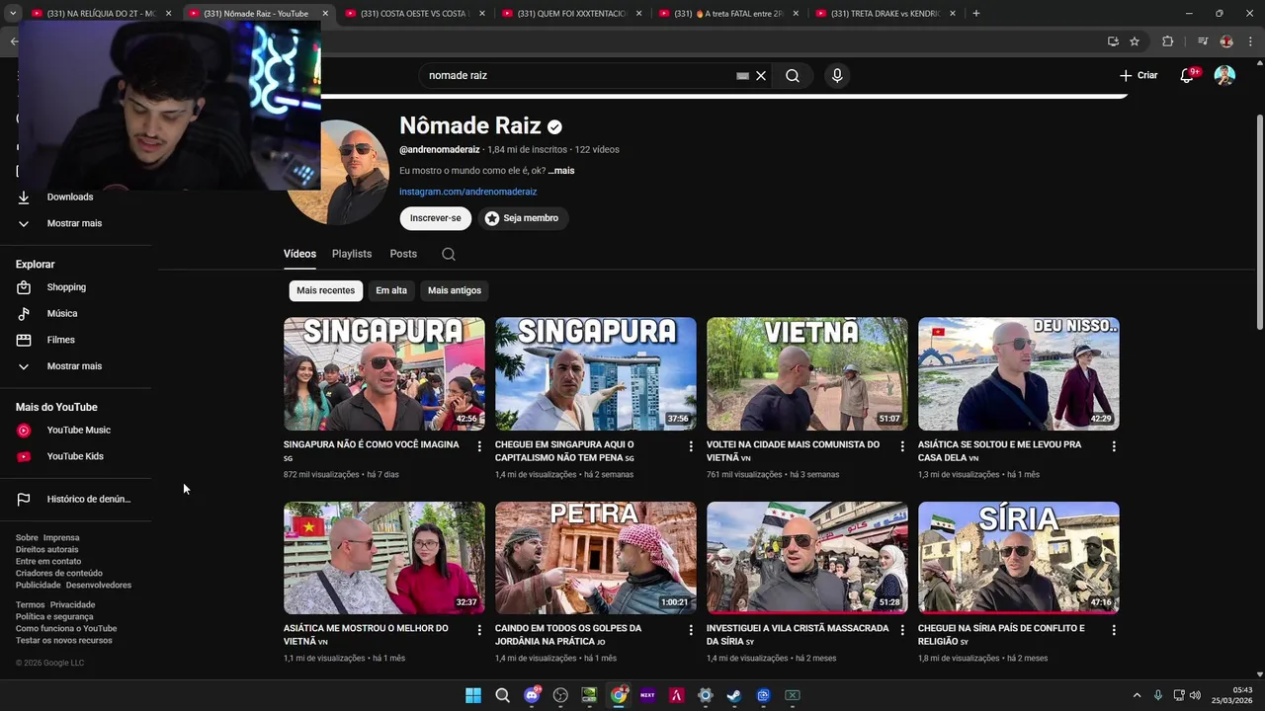
Task: Open YouTube Music from the sidebar
Action: tap(77, 430)
